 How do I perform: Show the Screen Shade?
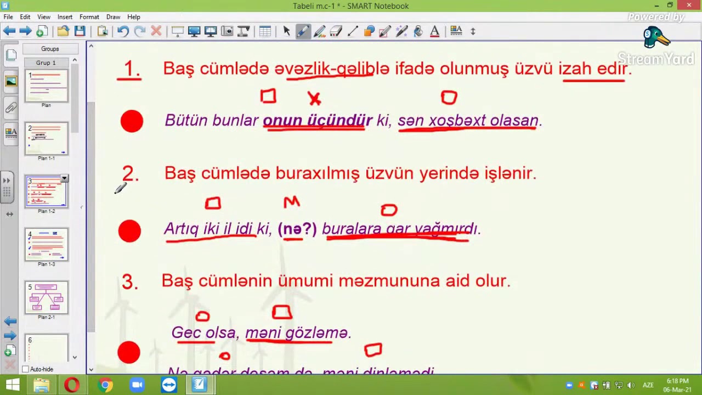click(x=177, y=31)
